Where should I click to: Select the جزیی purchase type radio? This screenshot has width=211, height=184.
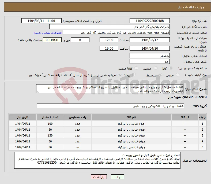click(178, 75)
